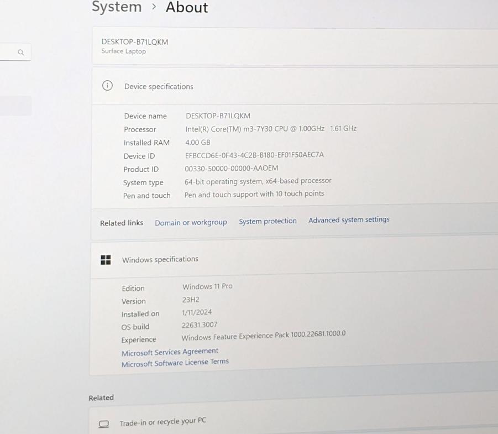This screenshot has height=434, width=498.
Task: Select the DESKTOP-B71LQKM name in top card
Action: (x=135, y=42)
